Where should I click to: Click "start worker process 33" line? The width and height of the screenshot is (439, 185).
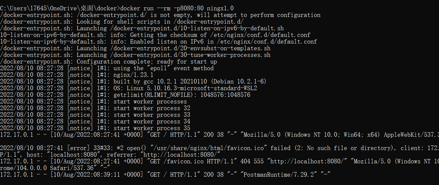152,115
